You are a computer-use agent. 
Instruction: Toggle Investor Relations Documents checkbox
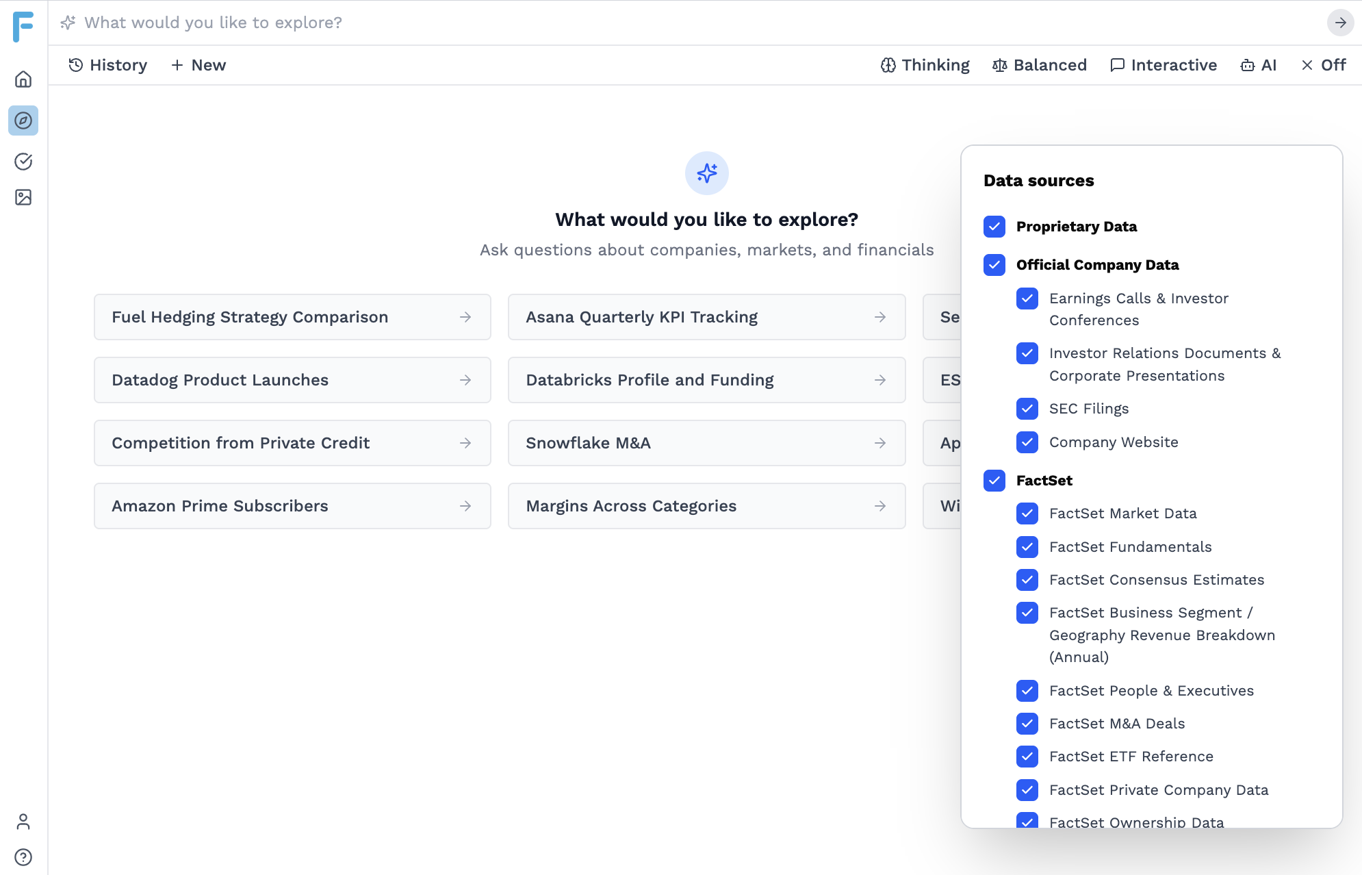pyautogui.click(x=1027, y=353)
